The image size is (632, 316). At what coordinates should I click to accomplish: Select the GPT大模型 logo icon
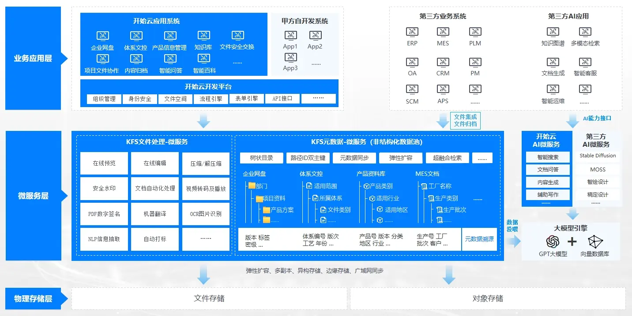click(553, 242)
